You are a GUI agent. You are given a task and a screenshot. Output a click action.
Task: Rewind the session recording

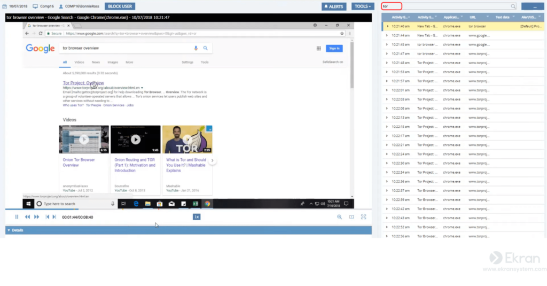tap(27, 217)
